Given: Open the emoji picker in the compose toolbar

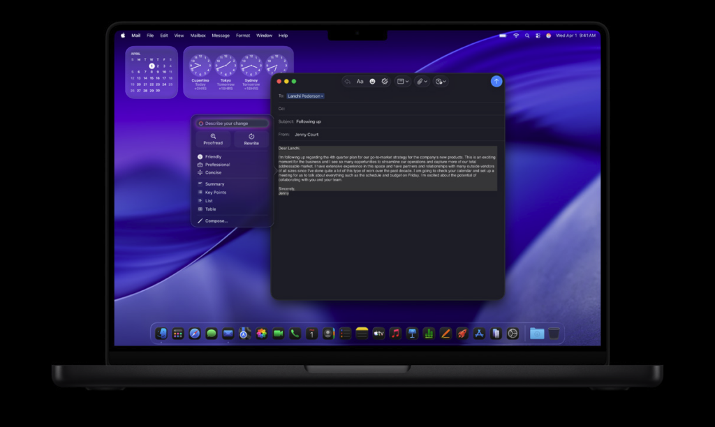Looking at the screenshot, I should (372, 82).
